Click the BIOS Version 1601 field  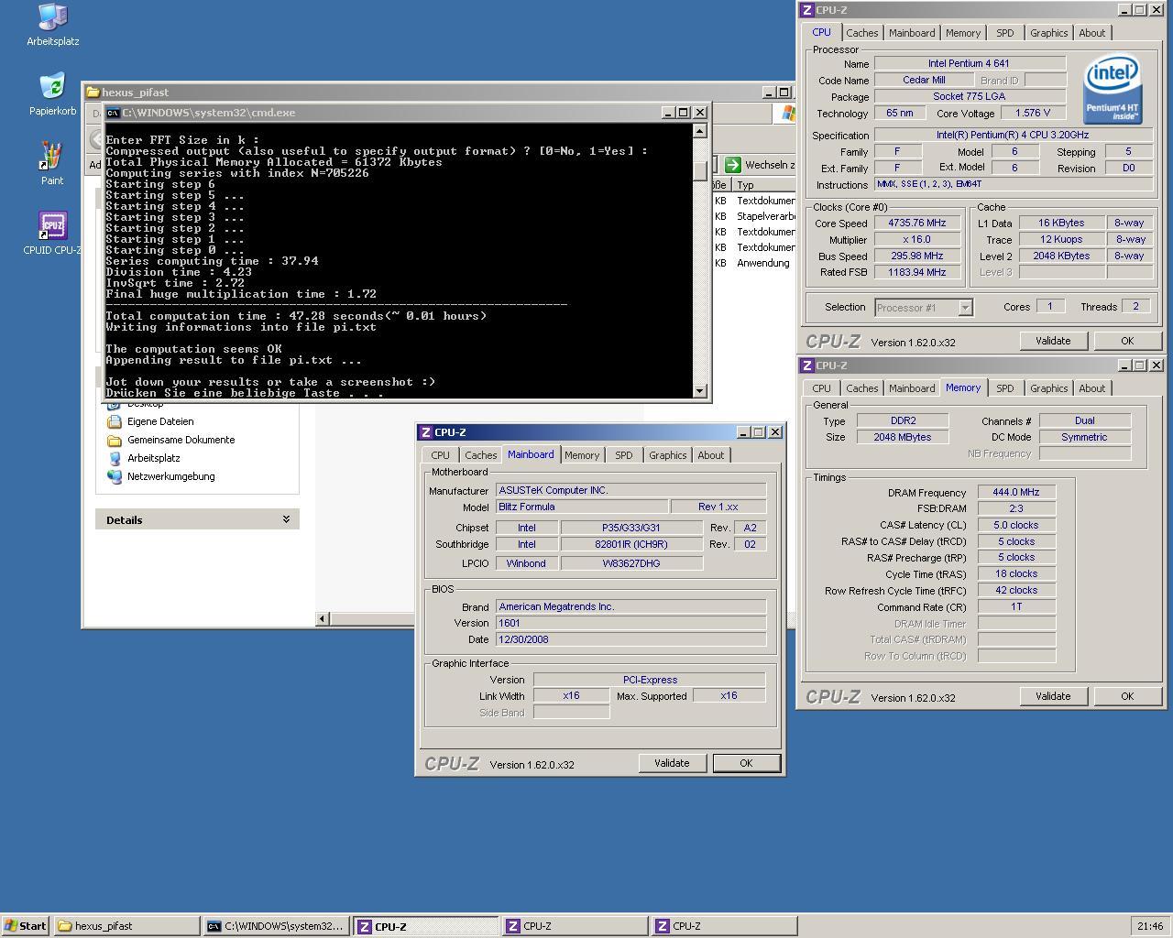tap(630, 623)
